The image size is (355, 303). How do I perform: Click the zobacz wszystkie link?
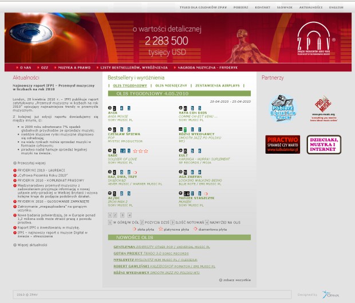(x=237, y=280)
